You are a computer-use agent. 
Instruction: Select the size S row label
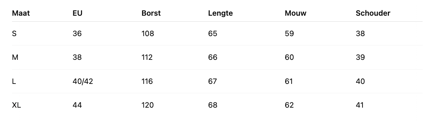coord(14,33)
